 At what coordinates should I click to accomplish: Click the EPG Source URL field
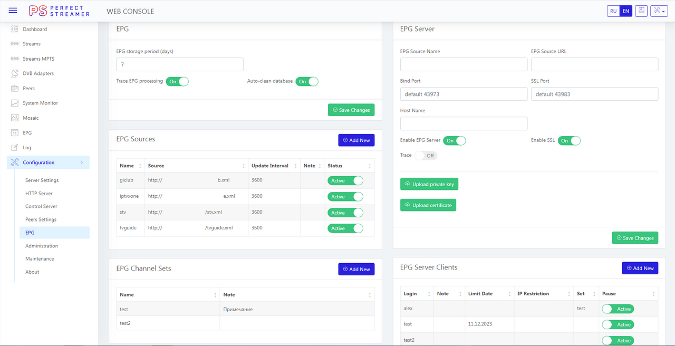(x=594, y=64)
